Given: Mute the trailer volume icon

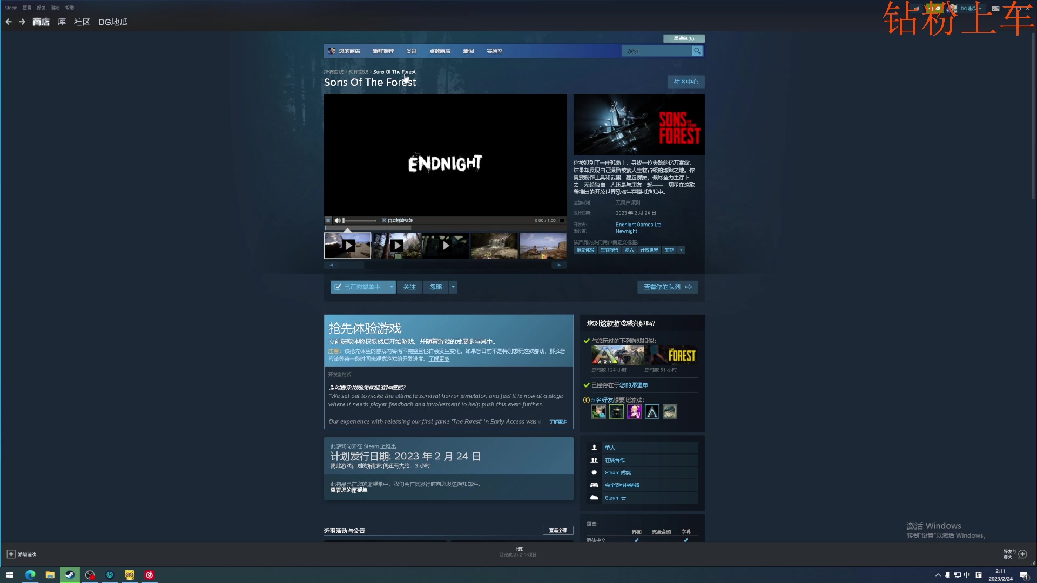Looking at the screenshot, I should point(338,221).
